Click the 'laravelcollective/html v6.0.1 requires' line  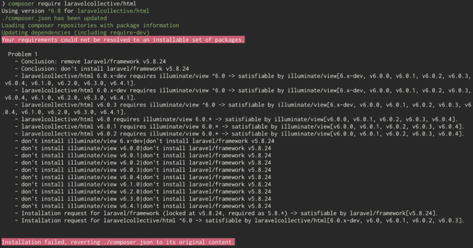[240, 127]
